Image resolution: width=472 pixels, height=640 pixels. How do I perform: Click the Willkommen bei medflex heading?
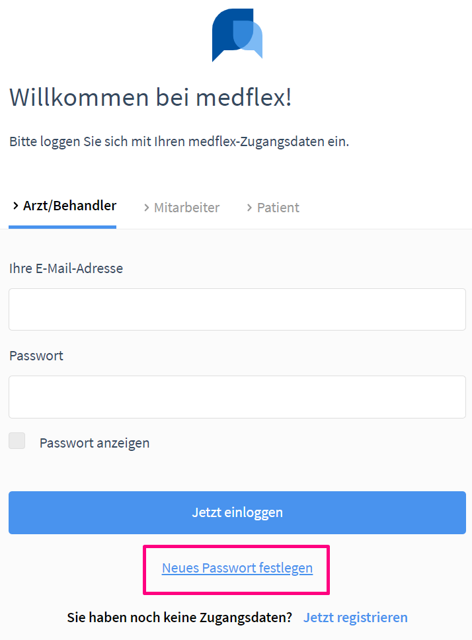[150, 97]
